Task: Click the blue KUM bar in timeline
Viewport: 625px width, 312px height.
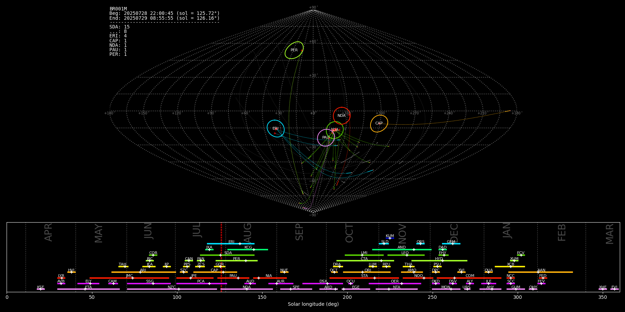Action: (x=390, y=238)
